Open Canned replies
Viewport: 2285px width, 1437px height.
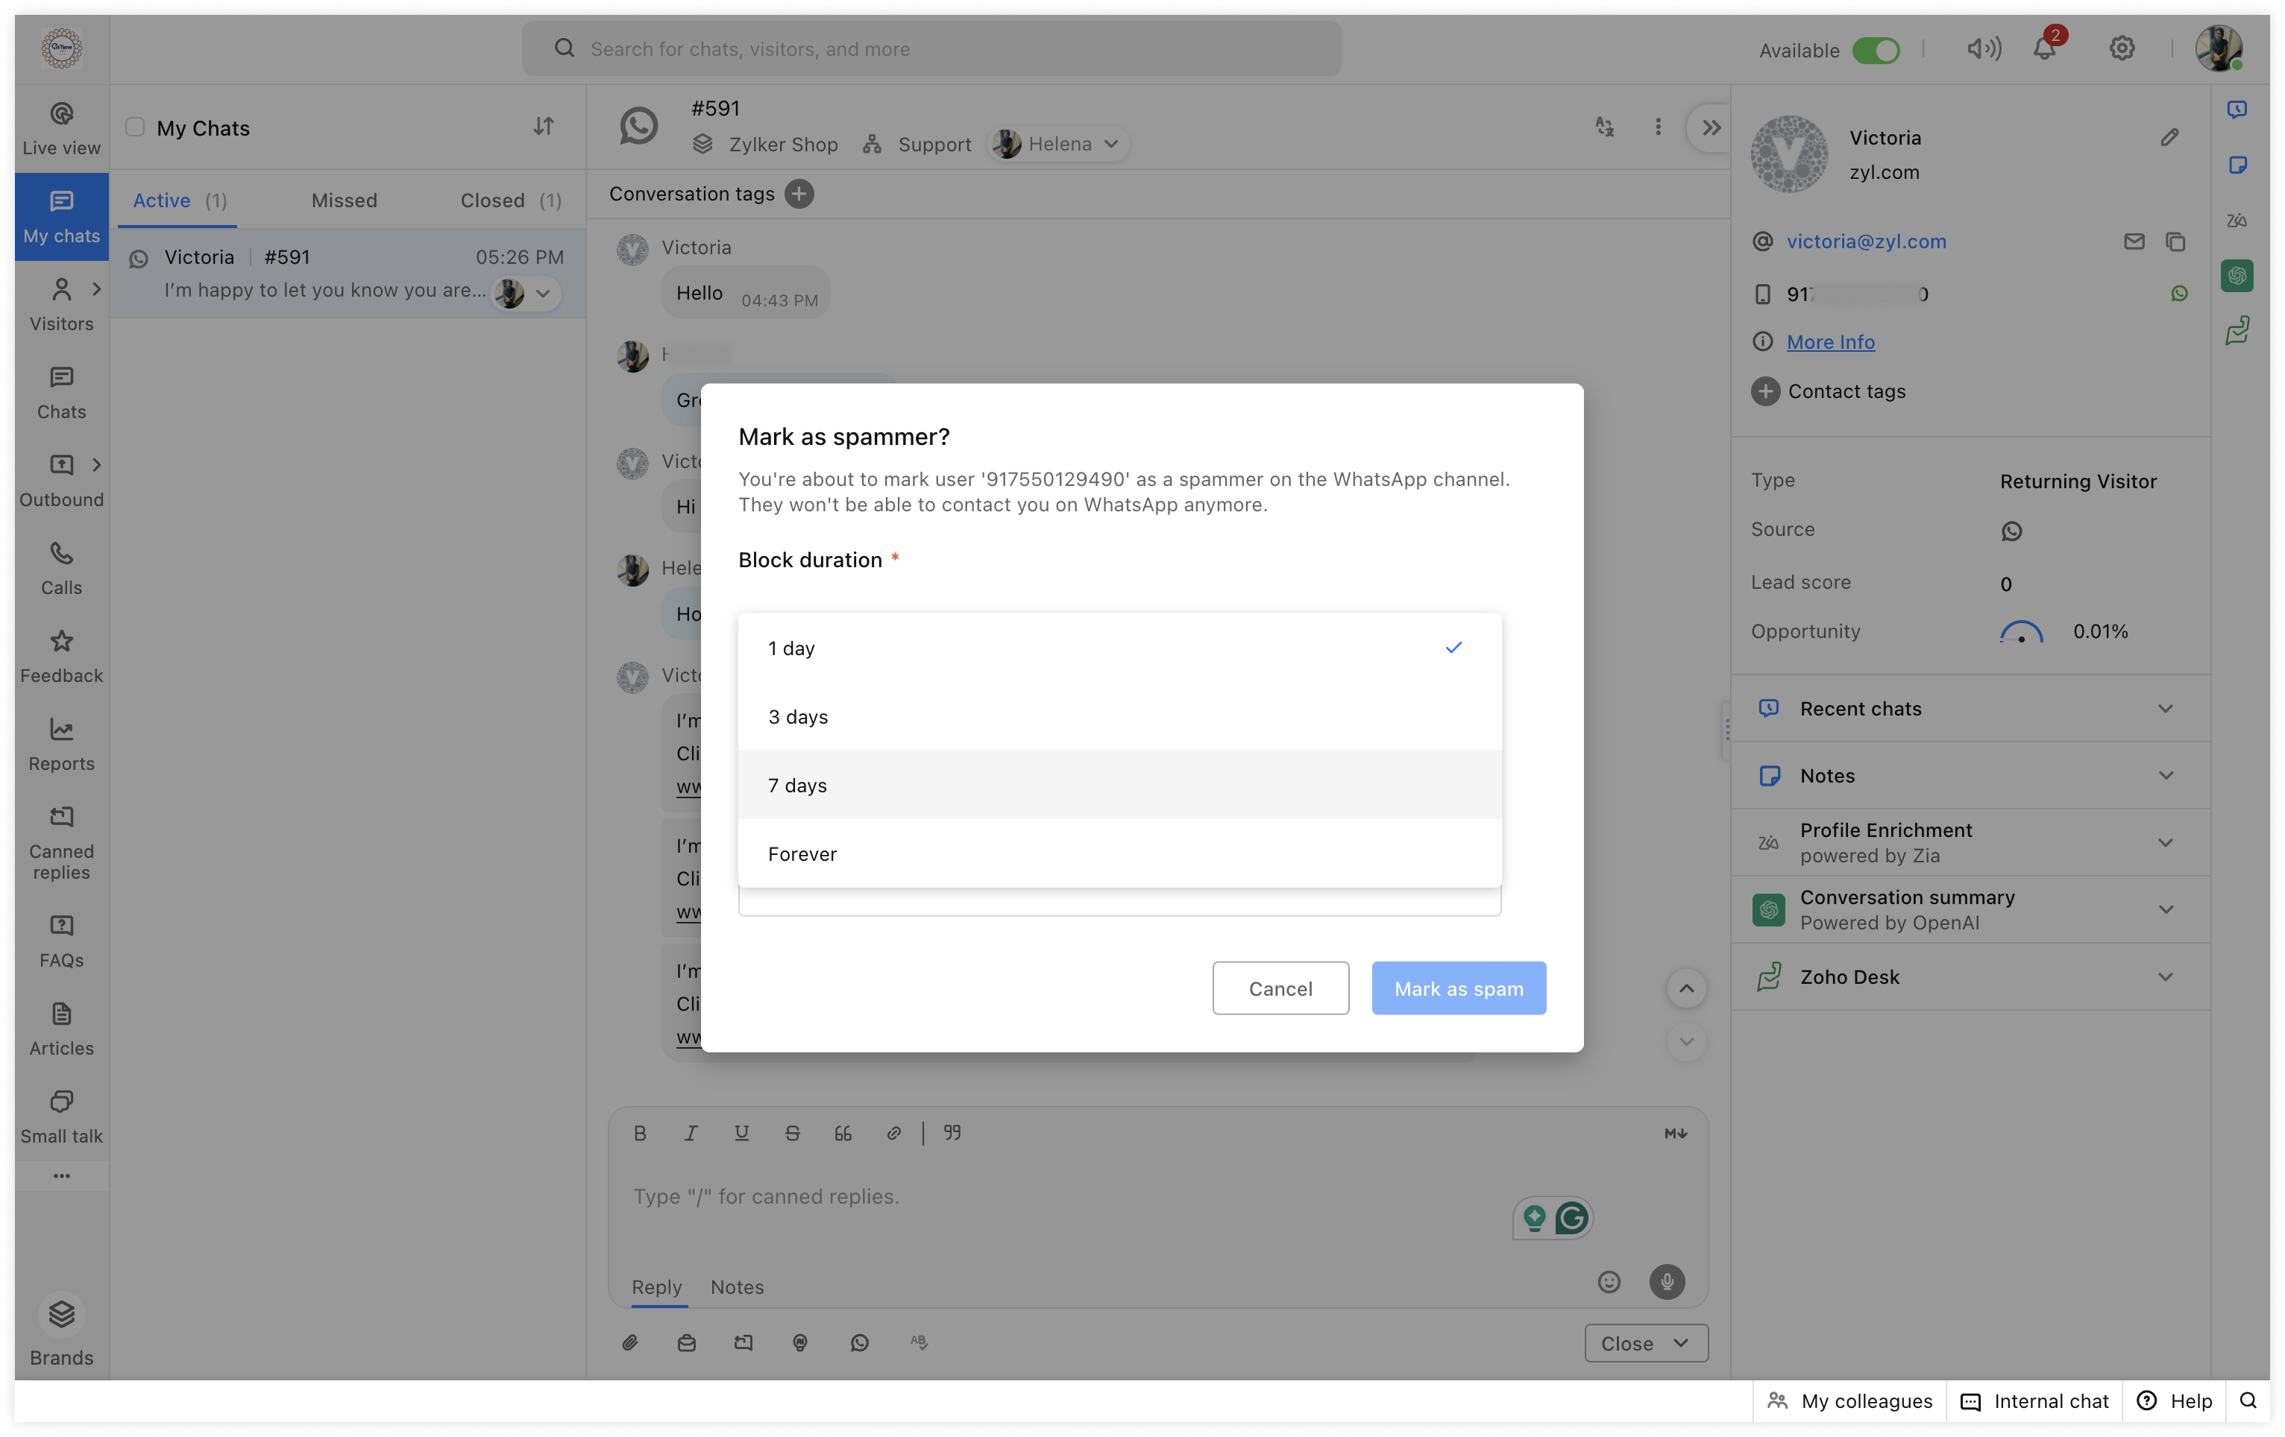click(62, 842)
